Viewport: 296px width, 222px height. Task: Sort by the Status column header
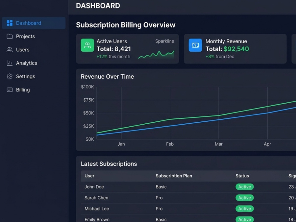coord(242,176)
